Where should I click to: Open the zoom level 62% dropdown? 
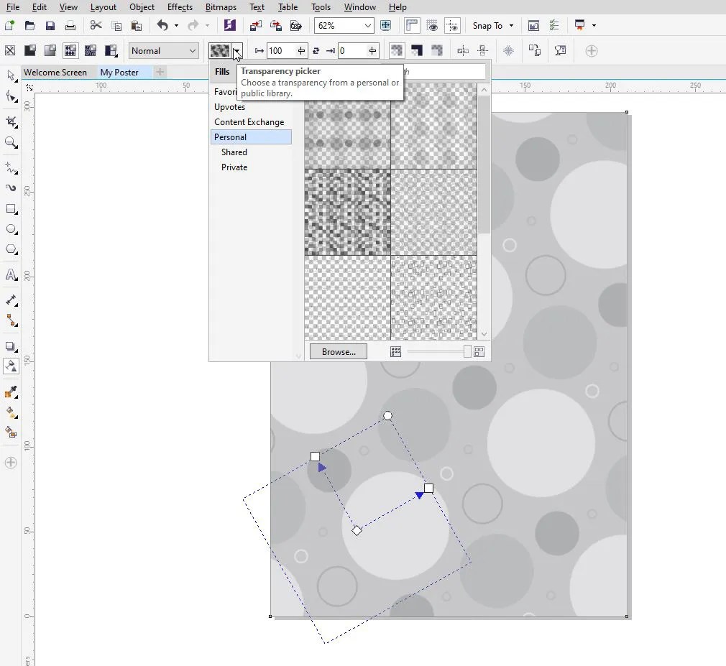click(x=344, y=25)
